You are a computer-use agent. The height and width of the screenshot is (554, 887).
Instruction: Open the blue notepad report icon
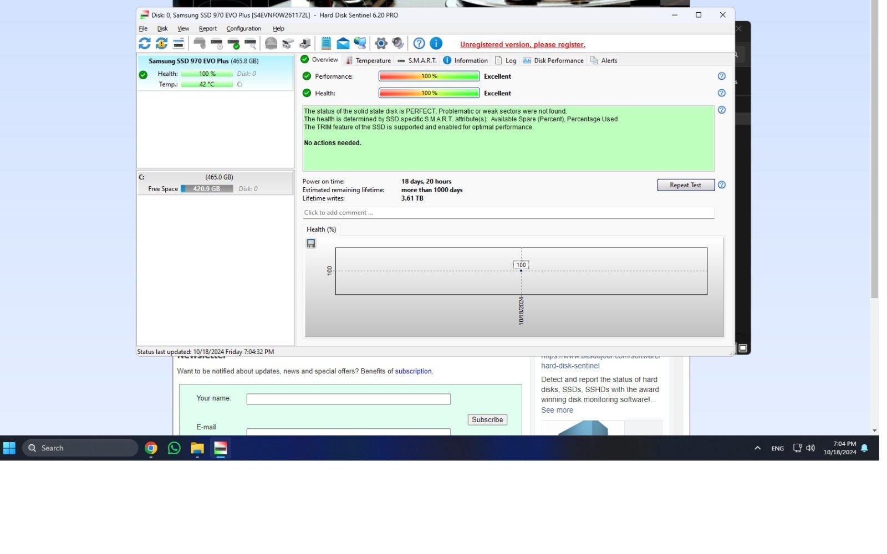pos(326,43)
